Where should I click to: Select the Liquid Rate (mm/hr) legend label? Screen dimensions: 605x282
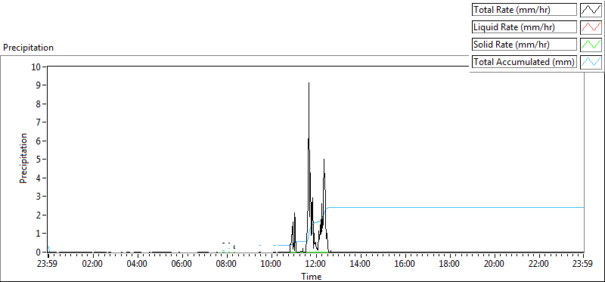click(x=525, y=27)
